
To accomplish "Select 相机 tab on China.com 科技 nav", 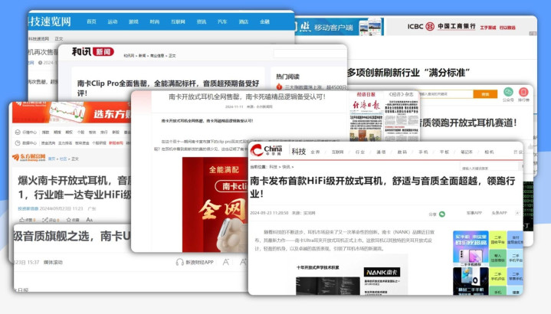I will (489, 152).
